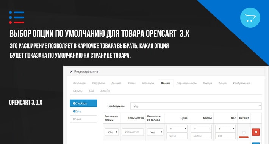Click the Цена input field
This screenshot has height=144, width=269.
[177, 136]
